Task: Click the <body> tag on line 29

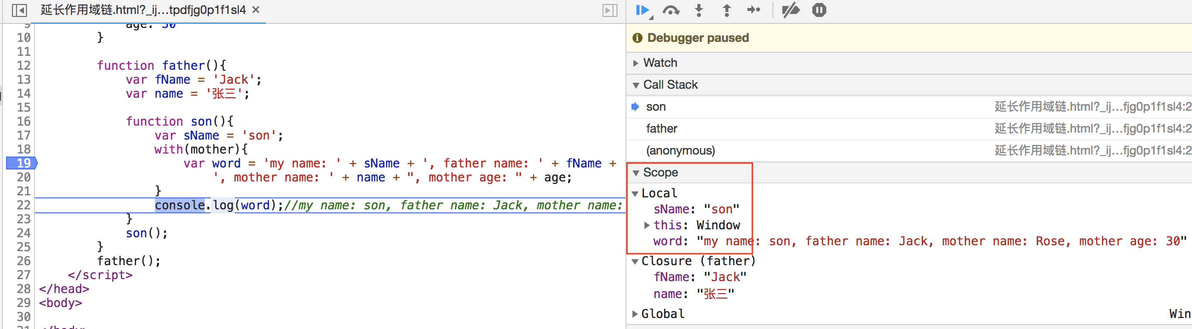Action: (60, 303)
